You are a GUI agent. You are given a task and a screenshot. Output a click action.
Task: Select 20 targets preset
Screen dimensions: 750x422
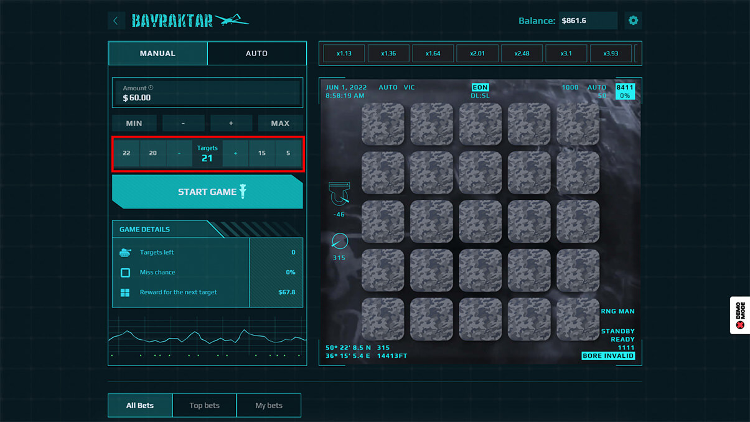[153, 153]
